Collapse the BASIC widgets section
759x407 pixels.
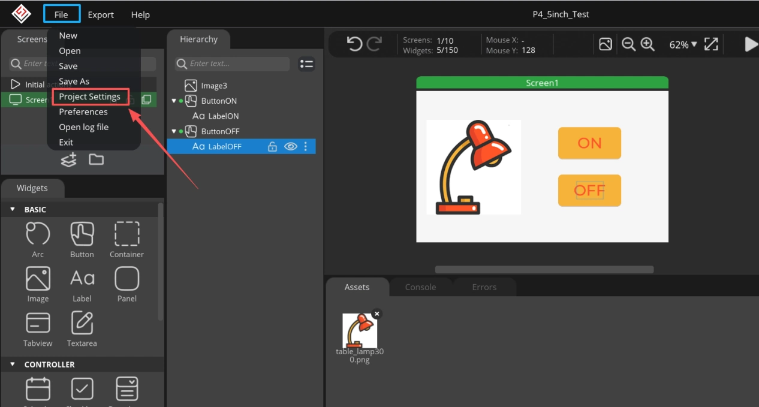[13, 209]
